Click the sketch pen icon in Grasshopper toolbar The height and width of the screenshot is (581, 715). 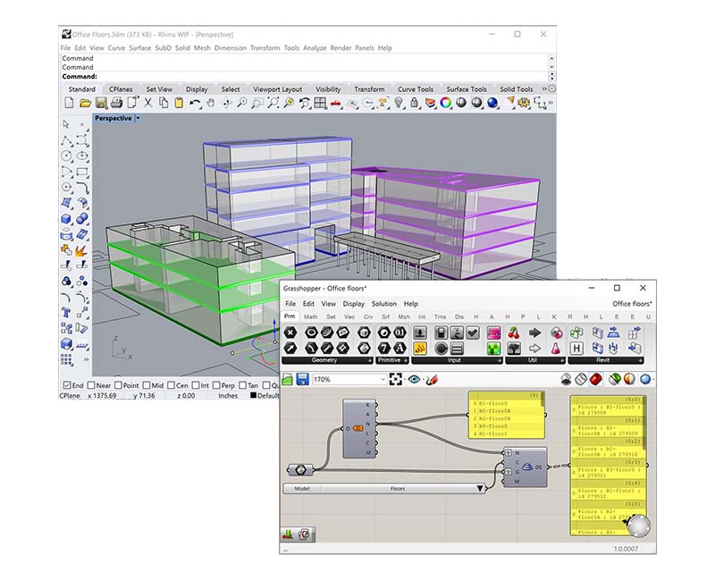pos(433,379)
